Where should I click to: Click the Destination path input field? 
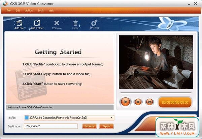[x=51, y=126]
